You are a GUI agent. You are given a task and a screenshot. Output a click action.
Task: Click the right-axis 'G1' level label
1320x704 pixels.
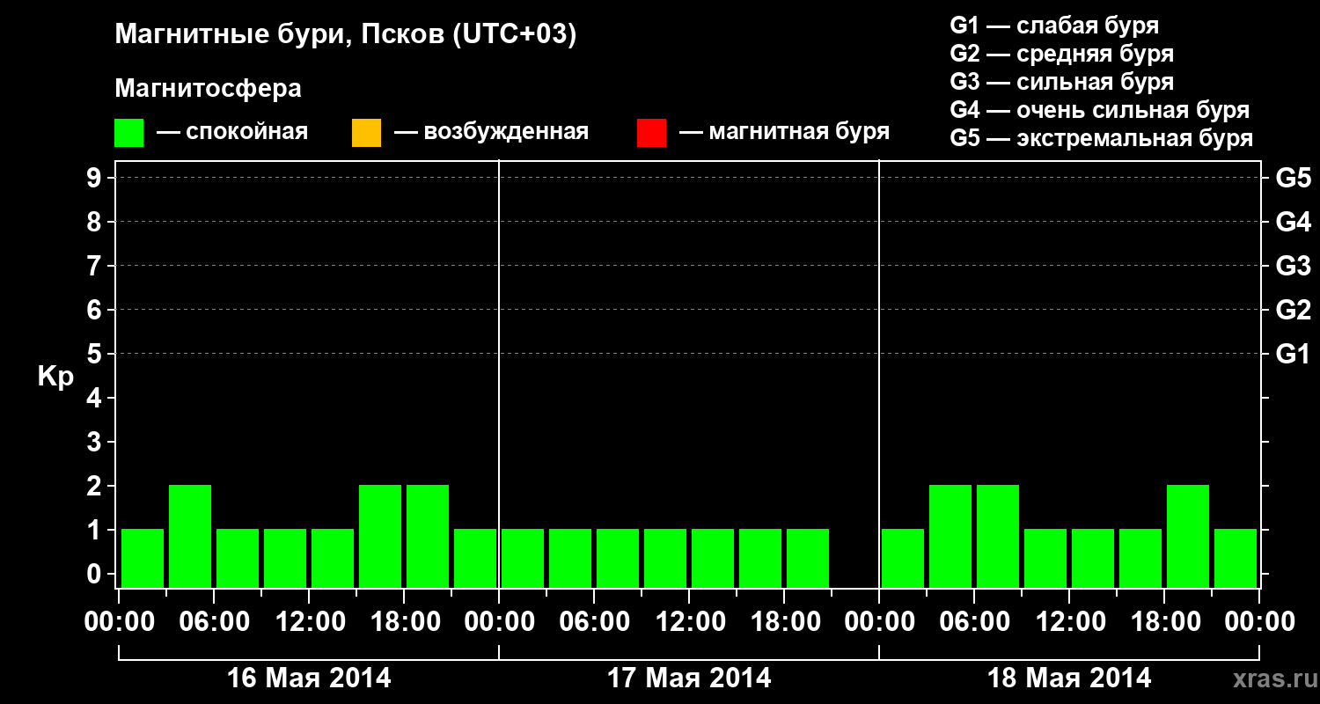(1294, 354)
